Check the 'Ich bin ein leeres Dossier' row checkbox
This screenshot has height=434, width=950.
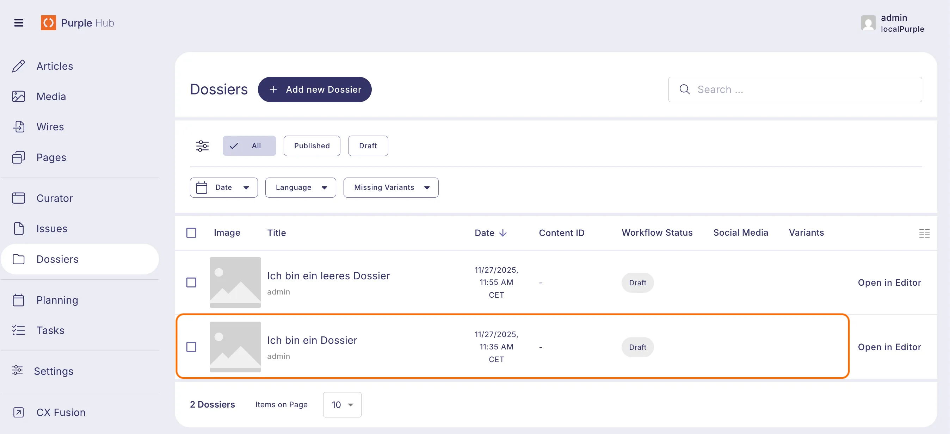[191, 283]
